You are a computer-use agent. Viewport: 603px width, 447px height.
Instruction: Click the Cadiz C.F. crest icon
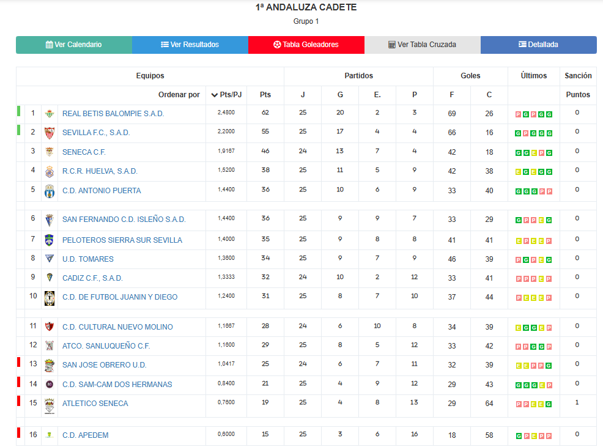click(x=49, y=278)
